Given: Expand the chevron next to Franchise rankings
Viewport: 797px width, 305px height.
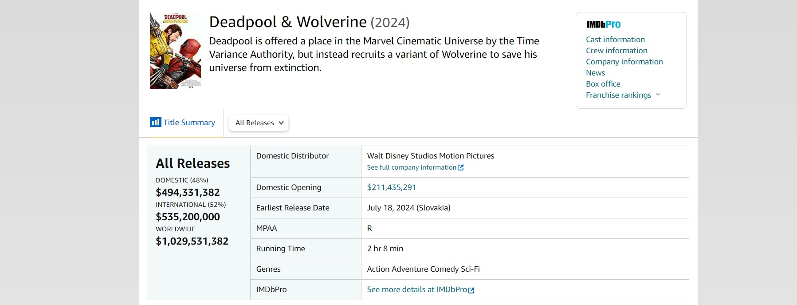Looking at the screenshot, I should coord(658,95).
